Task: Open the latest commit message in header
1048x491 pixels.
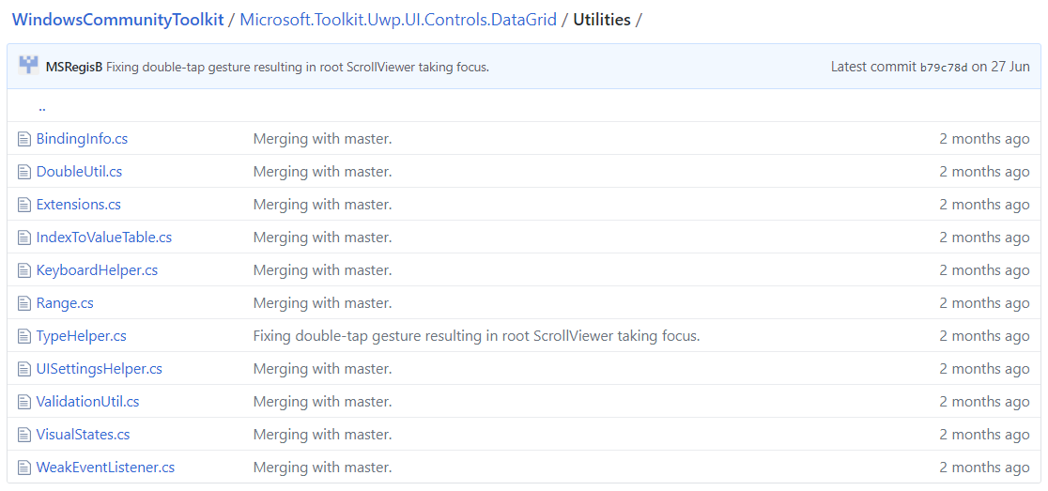Action: (298, 67)
